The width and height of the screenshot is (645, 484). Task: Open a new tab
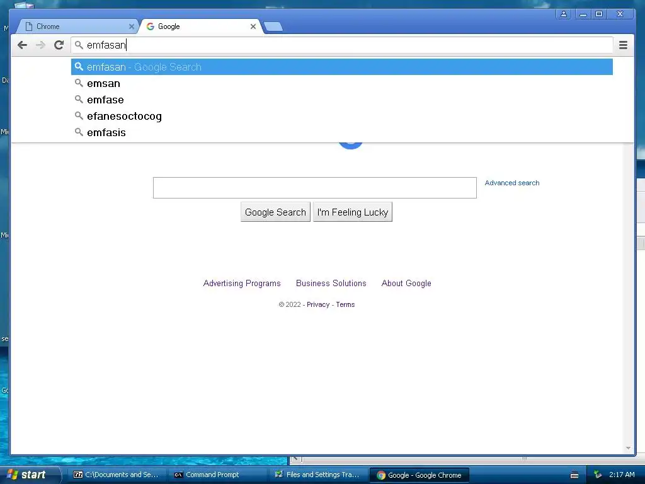(273, 26)
